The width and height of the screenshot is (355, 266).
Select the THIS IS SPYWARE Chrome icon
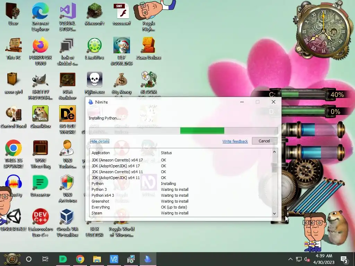(x=14, y=154)
